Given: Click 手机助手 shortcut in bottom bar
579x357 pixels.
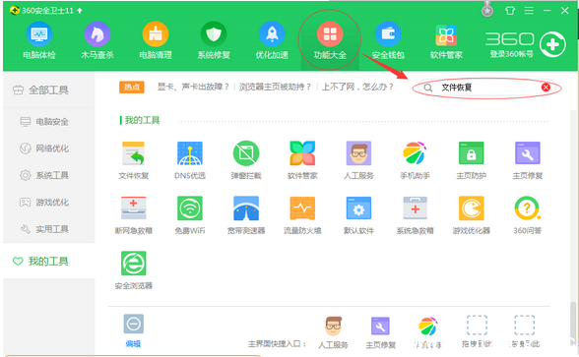Looking at the screenshot, I should click(427, 332).
